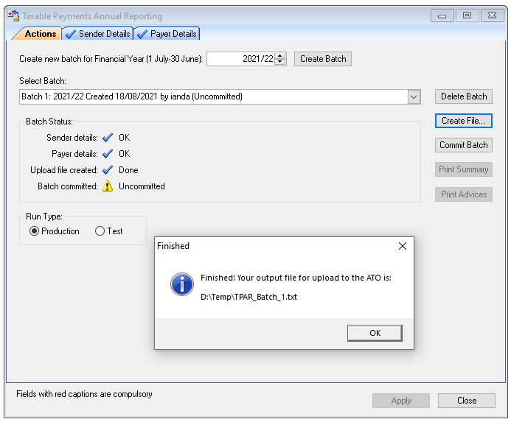The width and height of the screenshot is (511, 422).
Task: Select the Production run type
Action: [x=35, y=231]
